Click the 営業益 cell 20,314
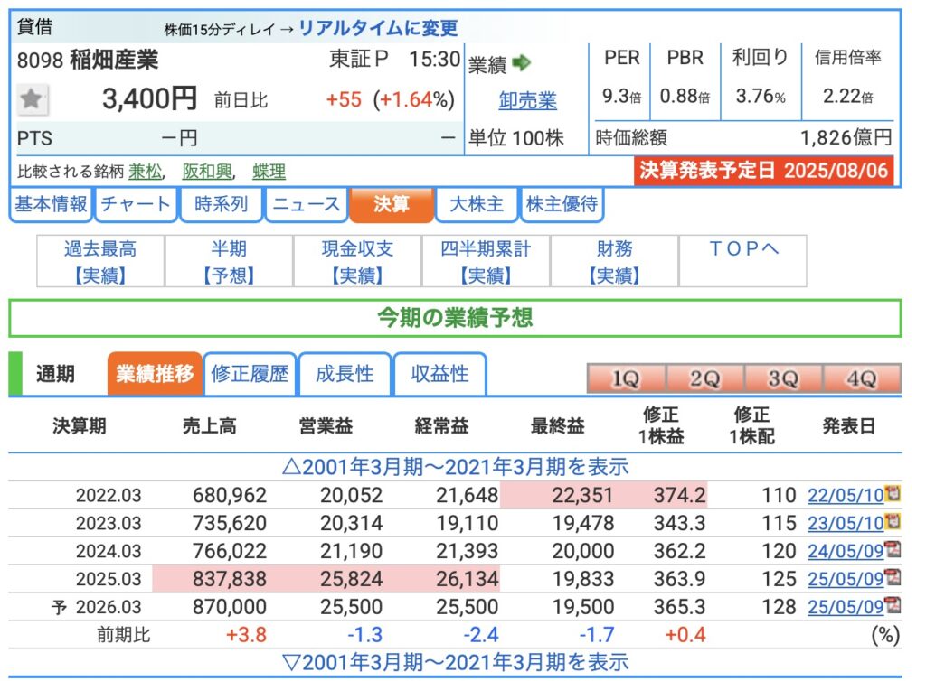926x681 pixels. tap(352, 523)
